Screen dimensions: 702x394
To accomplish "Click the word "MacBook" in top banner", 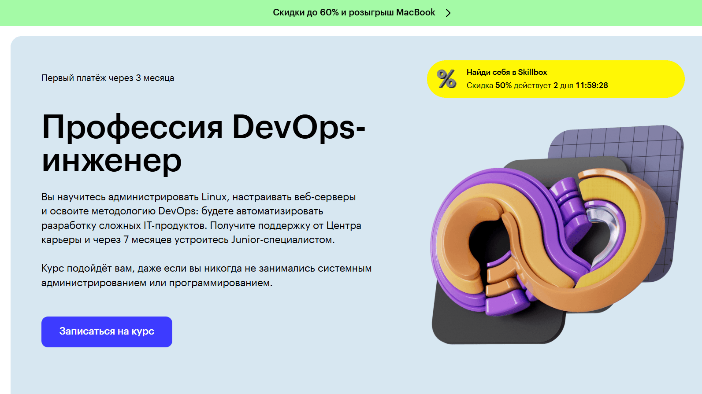I will click(416, 13).
